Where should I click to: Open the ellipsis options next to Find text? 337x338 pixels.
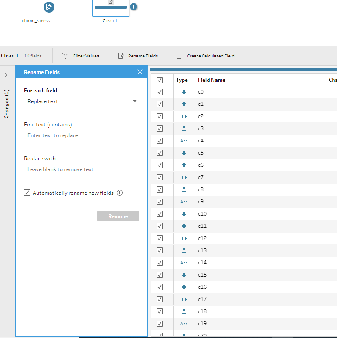(x=134, y=135)
